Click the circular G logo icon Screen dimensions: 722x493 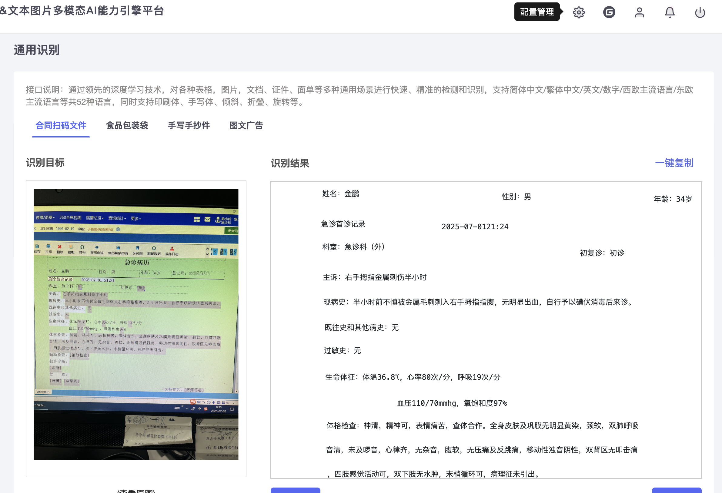pos(609,12)
